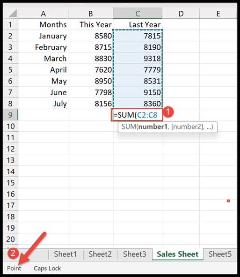Image resolution: width=240 pixels, height=277 pixels.
Task: Click the Sales Sheet tab
Action: (x=178, y=254)
